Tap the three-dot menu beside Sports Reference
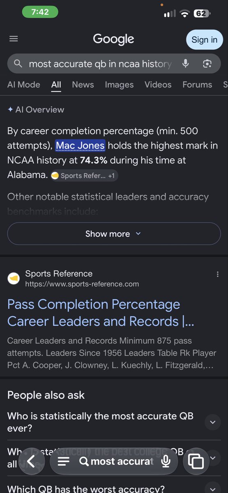This screenshot has height=493, width=228. tap(217, 274)
